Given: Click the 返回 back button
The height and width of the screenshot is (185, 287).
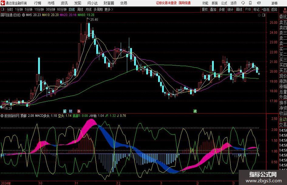Looking at the screenshot, I should pos(274,9).
